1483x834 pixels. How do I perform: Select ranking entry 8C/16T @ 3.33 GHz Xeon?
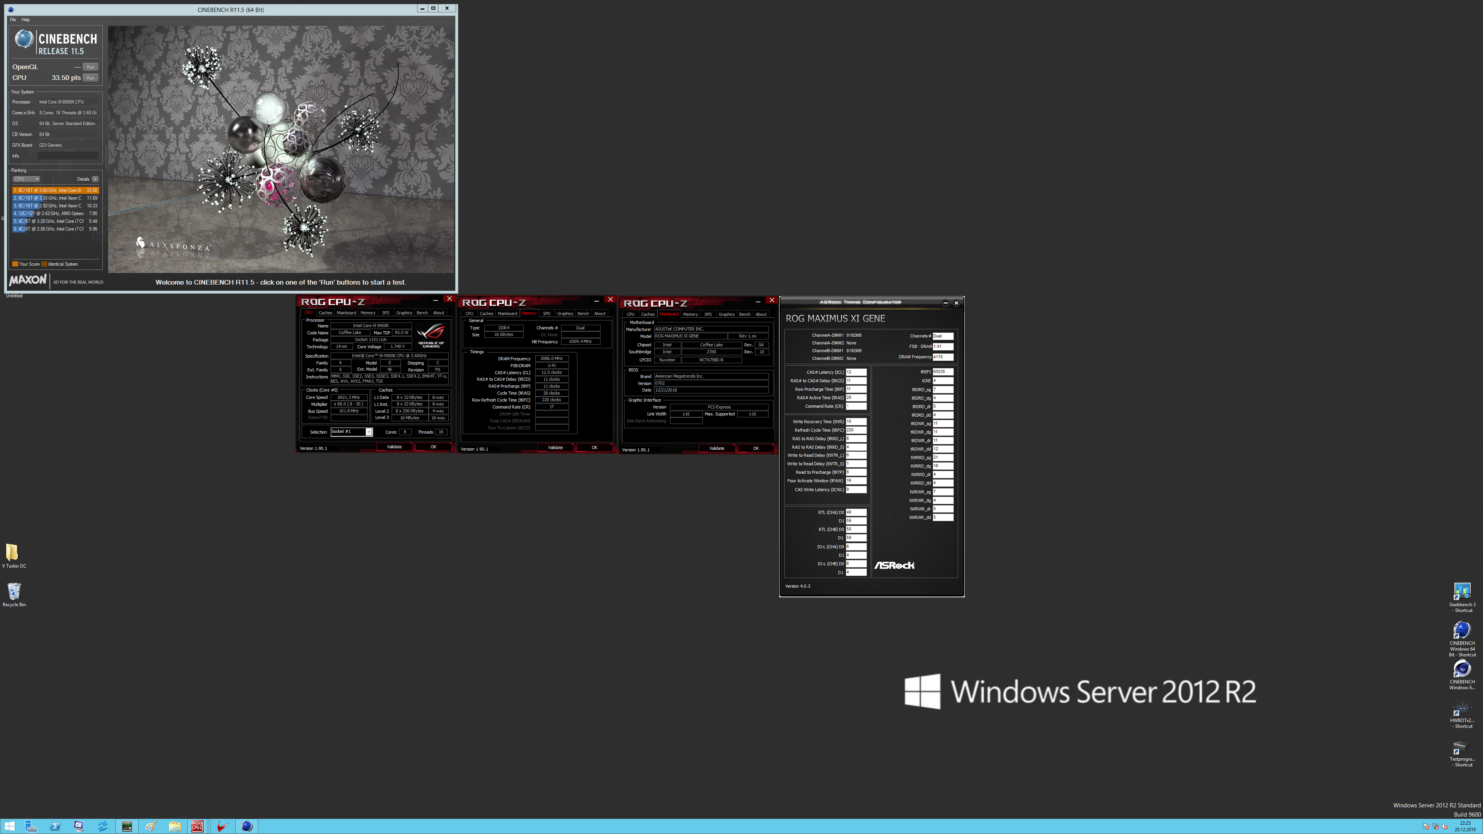pyautogui.click(x=55, y=198)
